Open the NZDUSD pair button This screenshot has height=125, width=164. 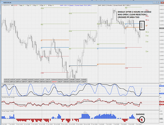click(66, 82)
